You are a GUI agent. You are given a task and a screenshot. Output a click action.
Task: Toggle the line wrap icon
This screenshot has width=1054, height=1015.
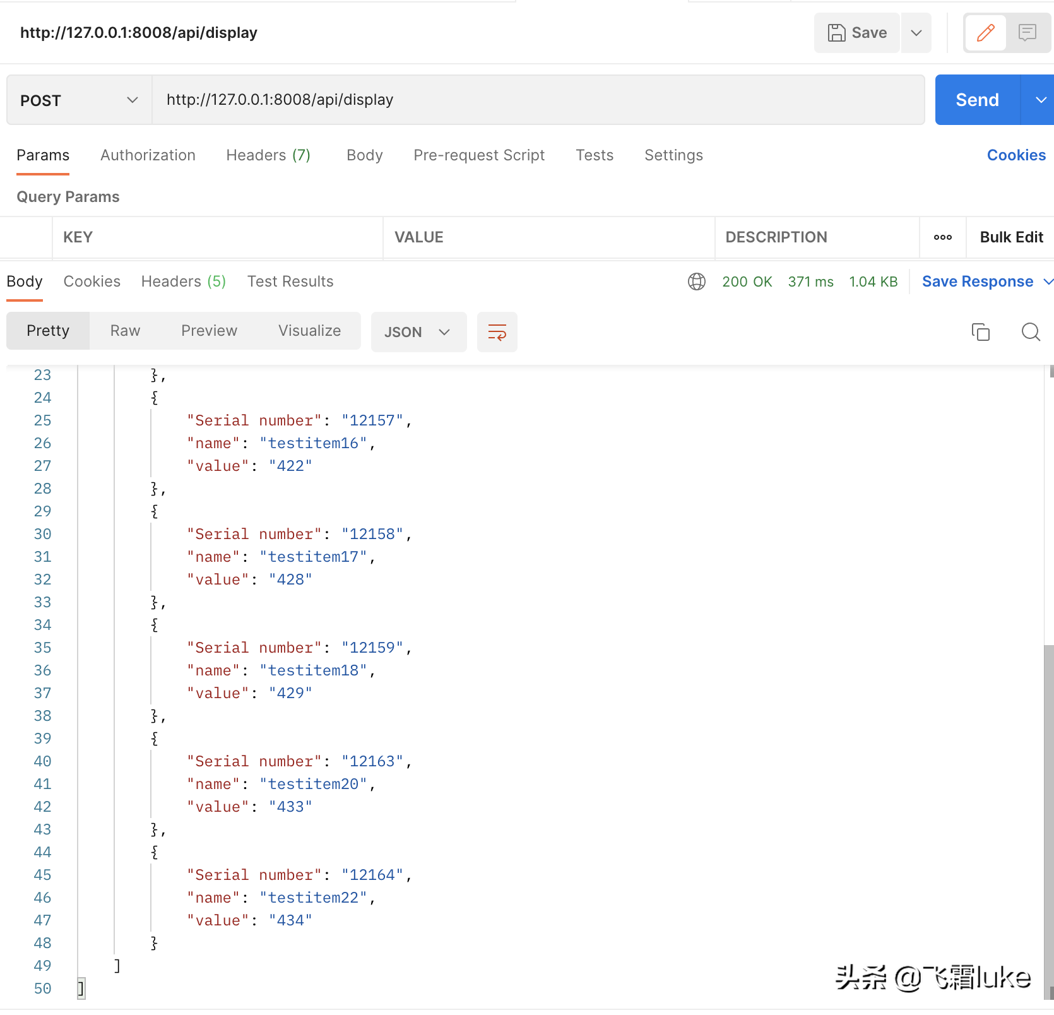[497, 332]
